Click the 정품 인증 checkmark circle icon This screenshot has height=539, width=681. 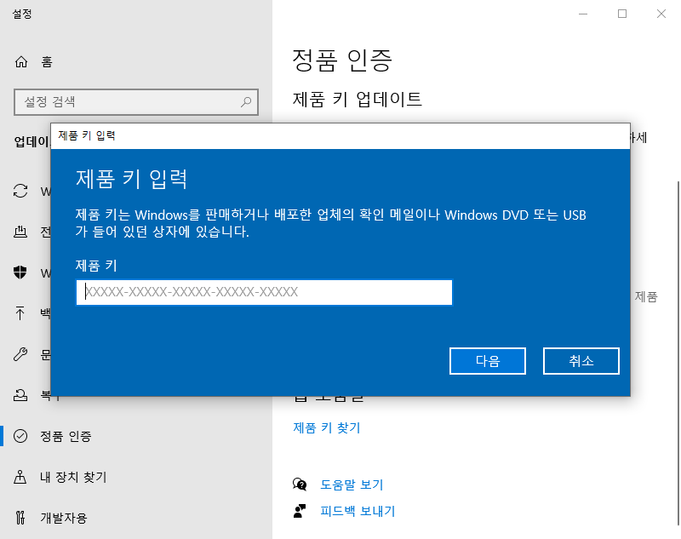(20, 436)
